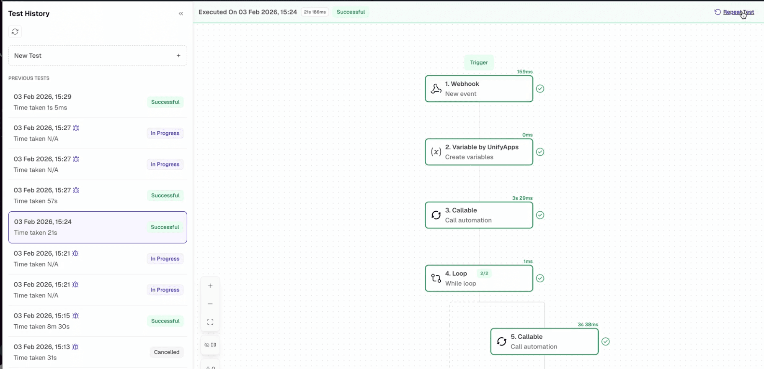The height and width of the screenshot is (369, 764).
Task: Click the Webhook node icon
Action: [x=436, y=89]
